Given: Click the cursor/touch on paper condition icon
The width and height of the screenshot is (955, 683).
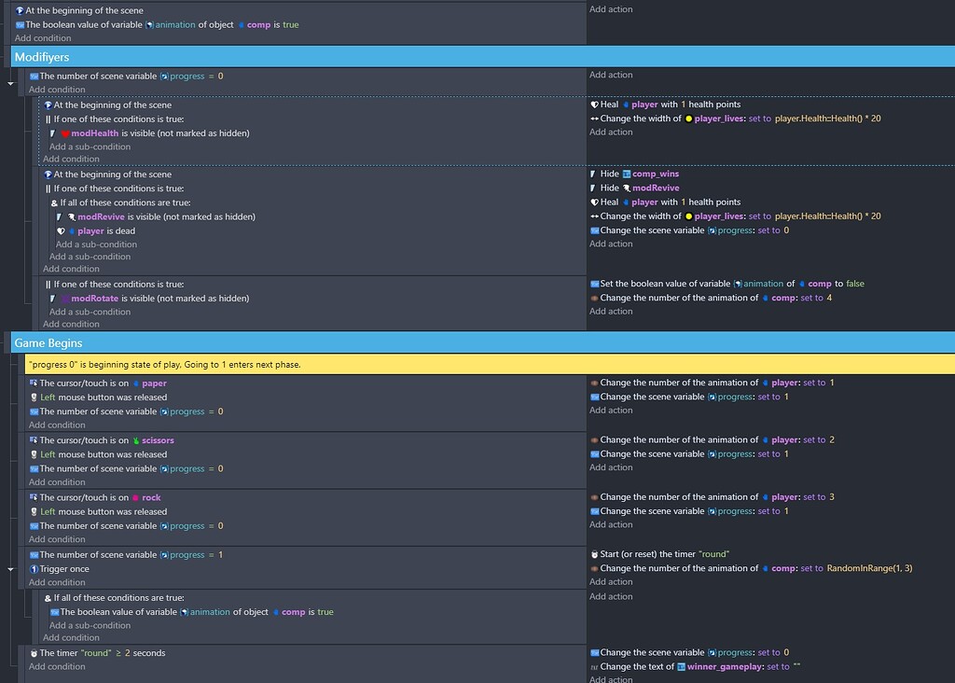Looking at the screenshot, I should click(x=35, y=382).
